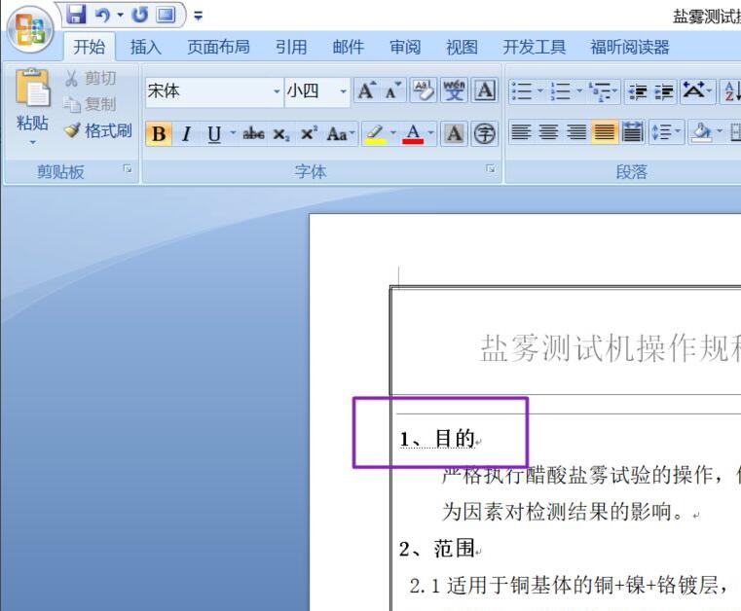This screenshot has width=741, height=611.
Task: Open Chinese layout 中文版式 icon
Action: (x=696, y=90)
